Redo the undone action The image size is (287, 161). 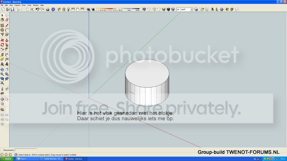[x=42, y=9]
